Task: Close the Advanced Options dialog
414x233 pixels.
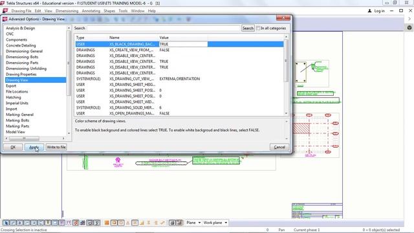Action: tap(283, 17)
